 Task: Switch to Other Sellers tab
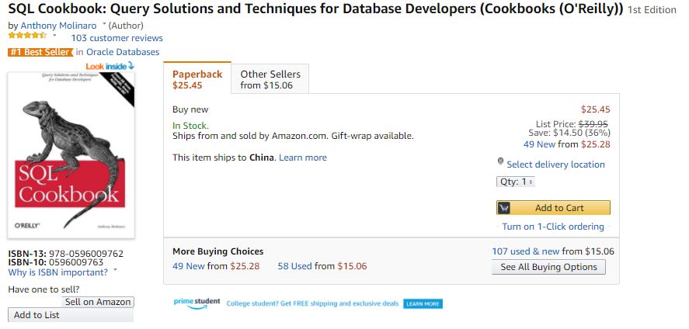click(x=266, y=79)
